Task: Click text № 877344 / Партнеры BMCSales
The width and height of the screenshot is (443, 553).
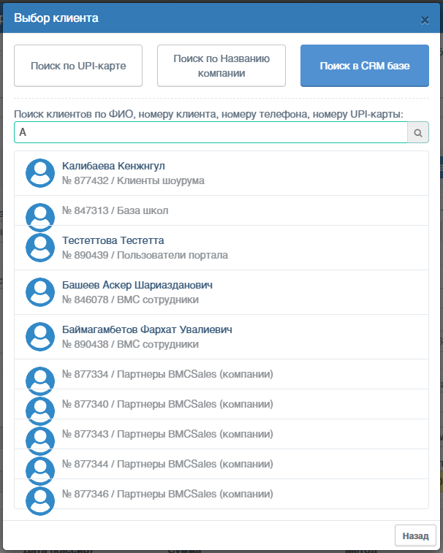Action: pyautogui.click(x=167, y=464)
